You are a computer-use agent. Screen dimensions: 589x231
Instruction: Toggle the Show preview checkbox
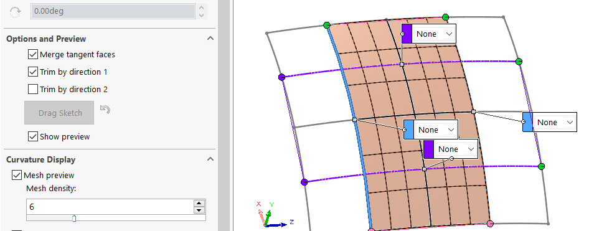[33, 136]
